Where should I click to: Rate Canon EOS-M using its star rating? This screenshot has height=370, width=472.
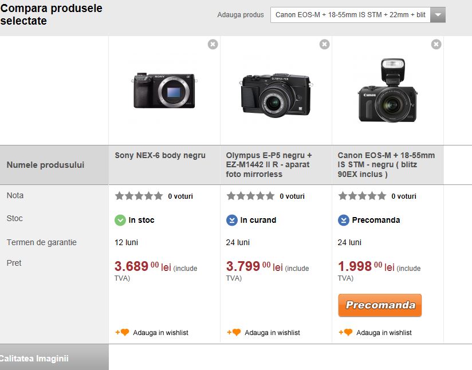pos(362,196)
